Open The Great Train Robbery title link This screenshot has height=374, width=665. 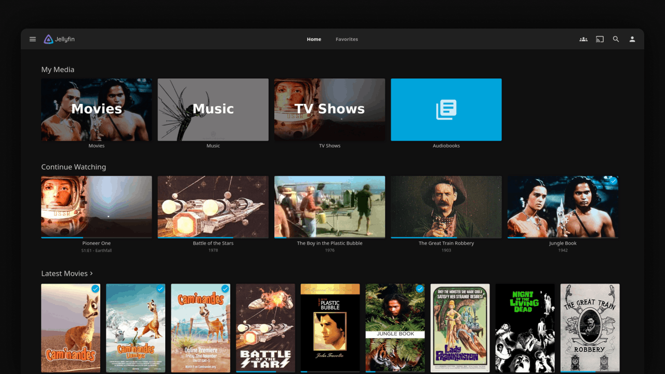coord(446,243)
